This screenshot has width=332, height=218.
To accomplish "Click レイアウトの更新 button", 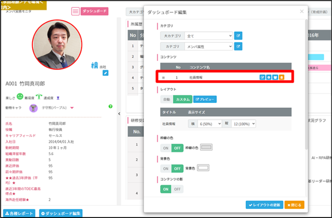I will tap(264, 205).
